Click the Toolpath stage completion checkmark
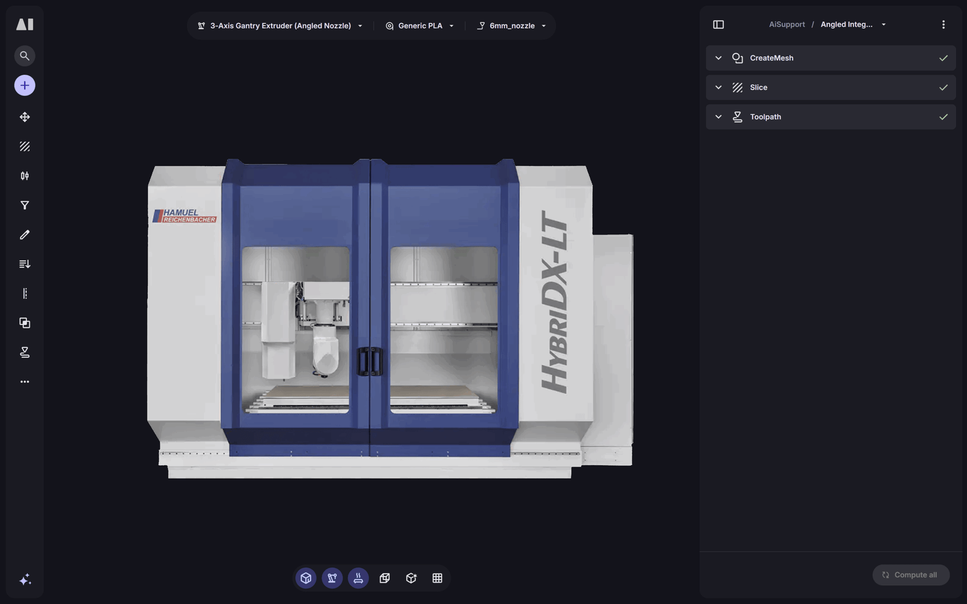This screenshot has height=604, width=967. [943, 117]
